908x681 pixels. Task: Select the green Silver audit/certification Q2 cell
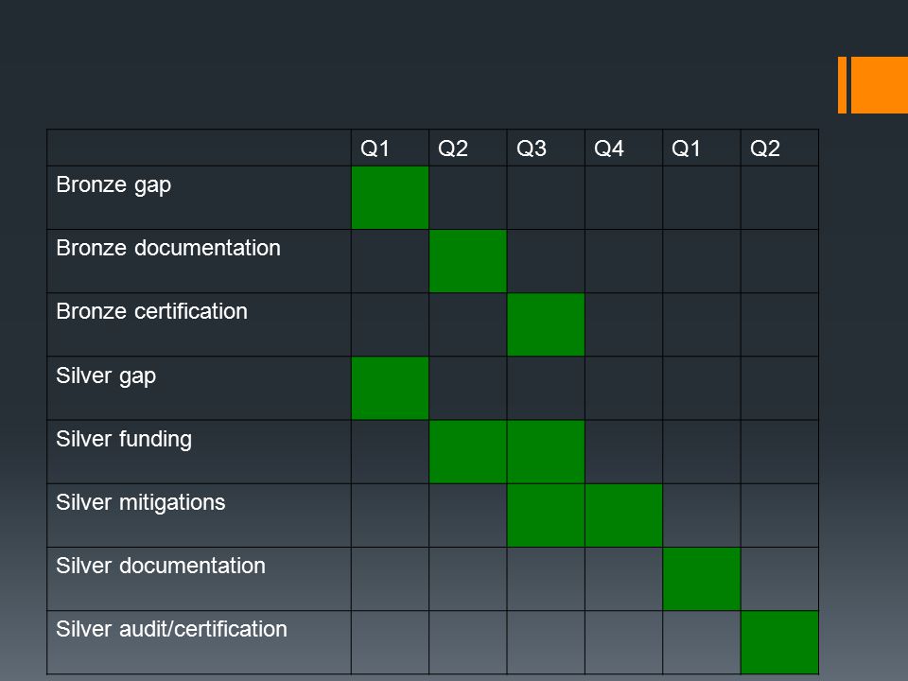779,642
